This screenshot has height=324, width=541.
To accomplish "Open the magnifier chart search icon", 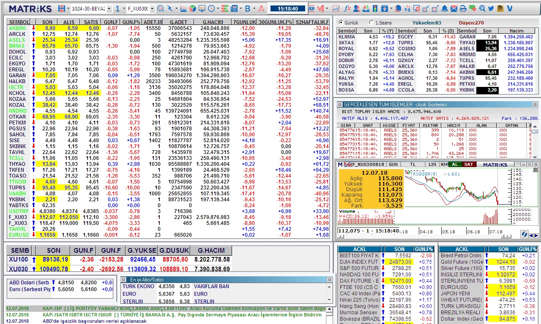I will tap(161, 8).
